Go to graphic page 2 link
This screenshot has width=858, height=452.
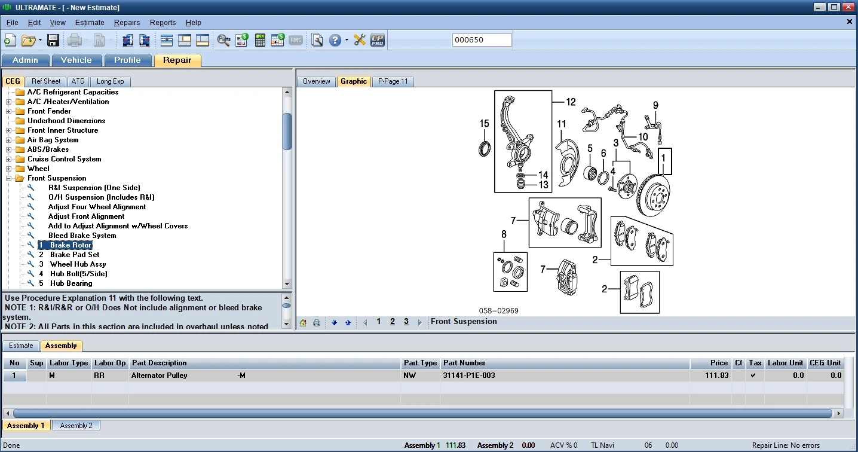[393, 322]
